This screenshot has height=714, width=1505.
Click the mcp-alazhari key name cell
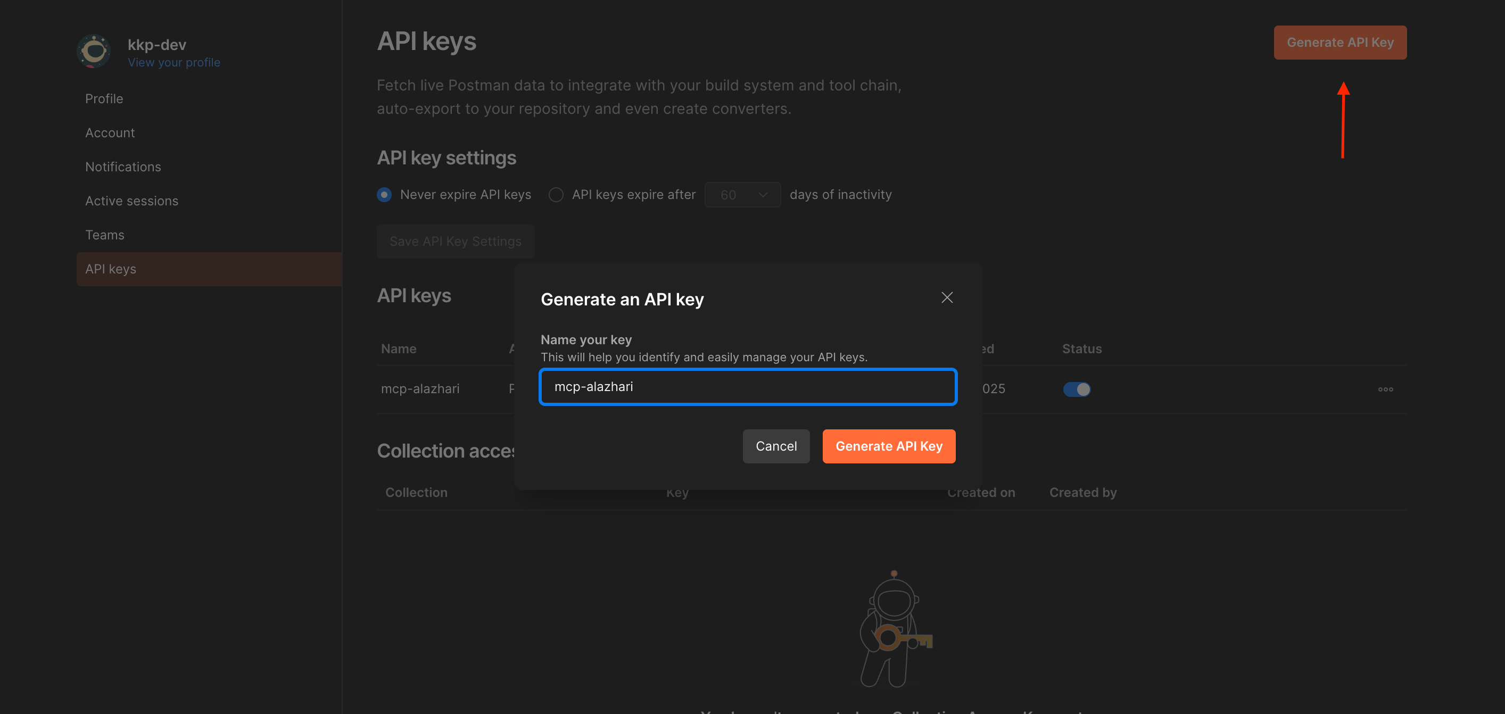click(x=420, y=388)
